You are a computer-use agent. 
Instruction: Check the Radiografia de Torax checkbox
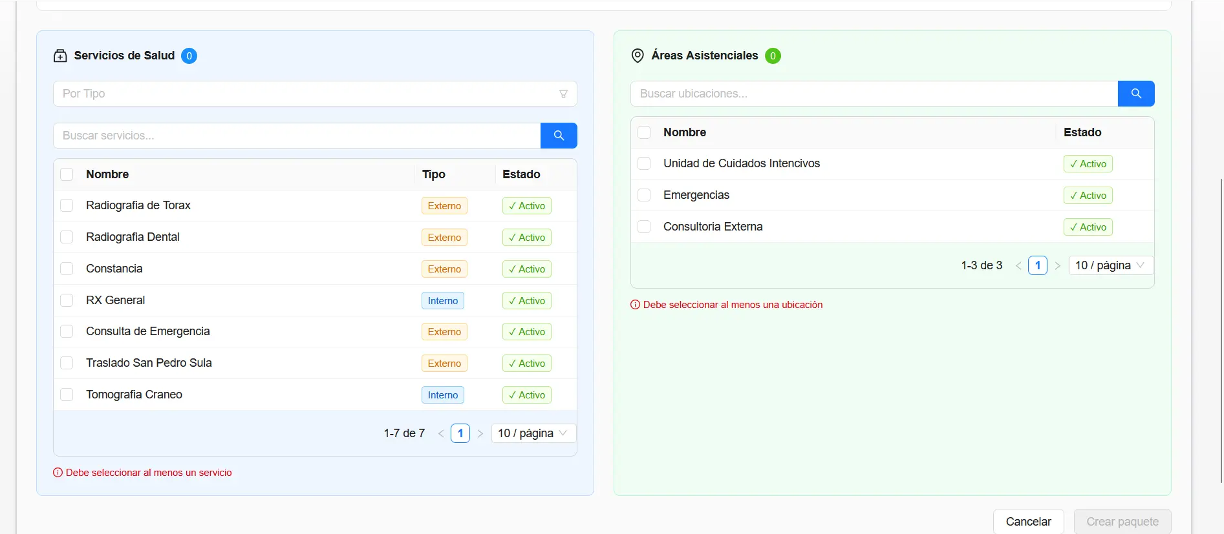67,206
